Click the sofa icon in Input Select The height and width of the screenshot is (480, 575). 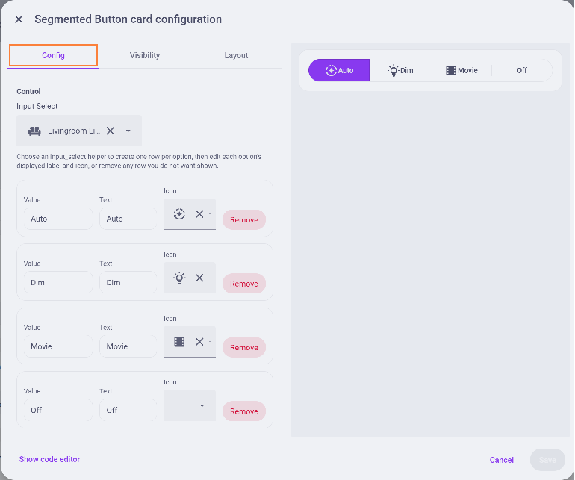(x=34, y=131)
